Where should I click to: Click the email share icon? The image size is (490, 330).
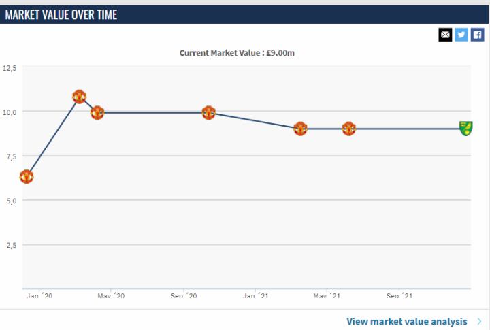(x=445, y=35)
